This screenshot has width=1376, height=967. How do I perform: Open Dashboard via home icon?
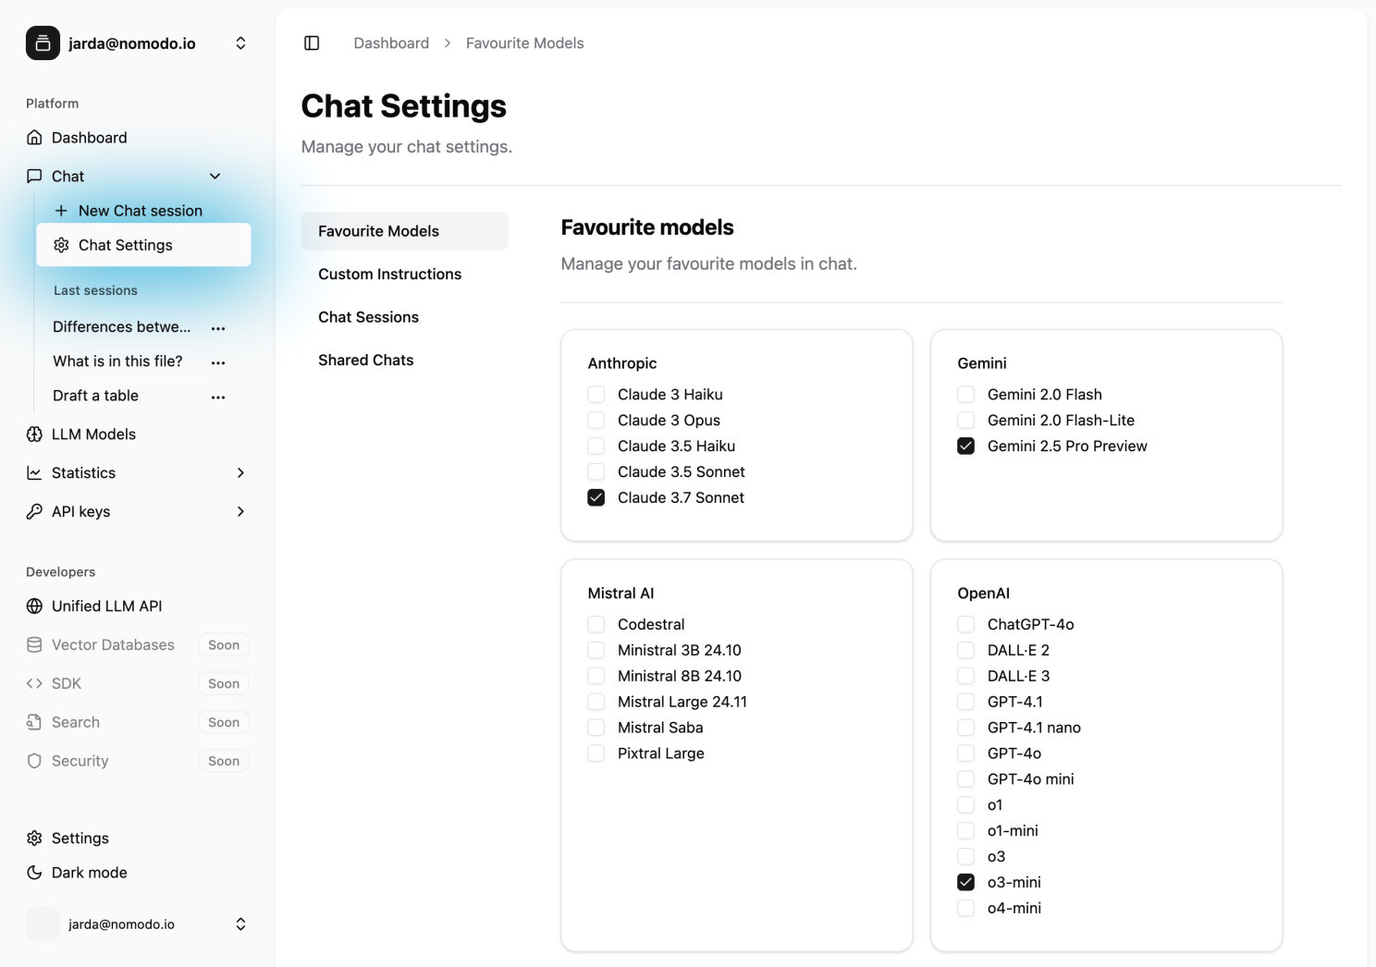(34, 138)
